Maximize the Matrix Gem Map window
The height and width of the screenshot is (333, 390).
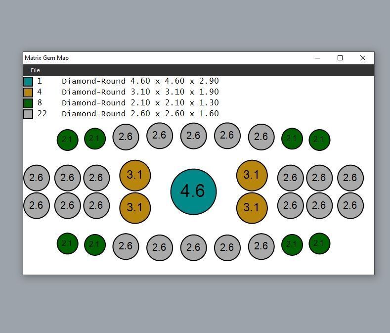point(340,58)
